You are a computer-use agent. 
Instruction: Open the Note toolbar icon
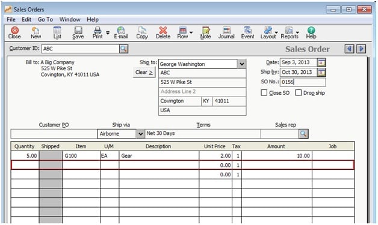point(206,32)
